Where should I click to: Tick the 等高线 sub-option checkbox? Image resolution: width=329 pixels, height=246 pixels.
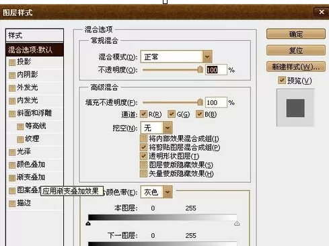[x=20, y=127]
